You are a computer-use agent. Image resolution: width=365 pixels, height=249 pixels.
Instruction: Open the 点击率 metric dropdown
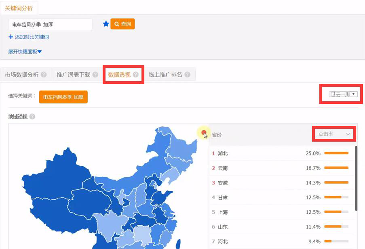pos(334,134)
